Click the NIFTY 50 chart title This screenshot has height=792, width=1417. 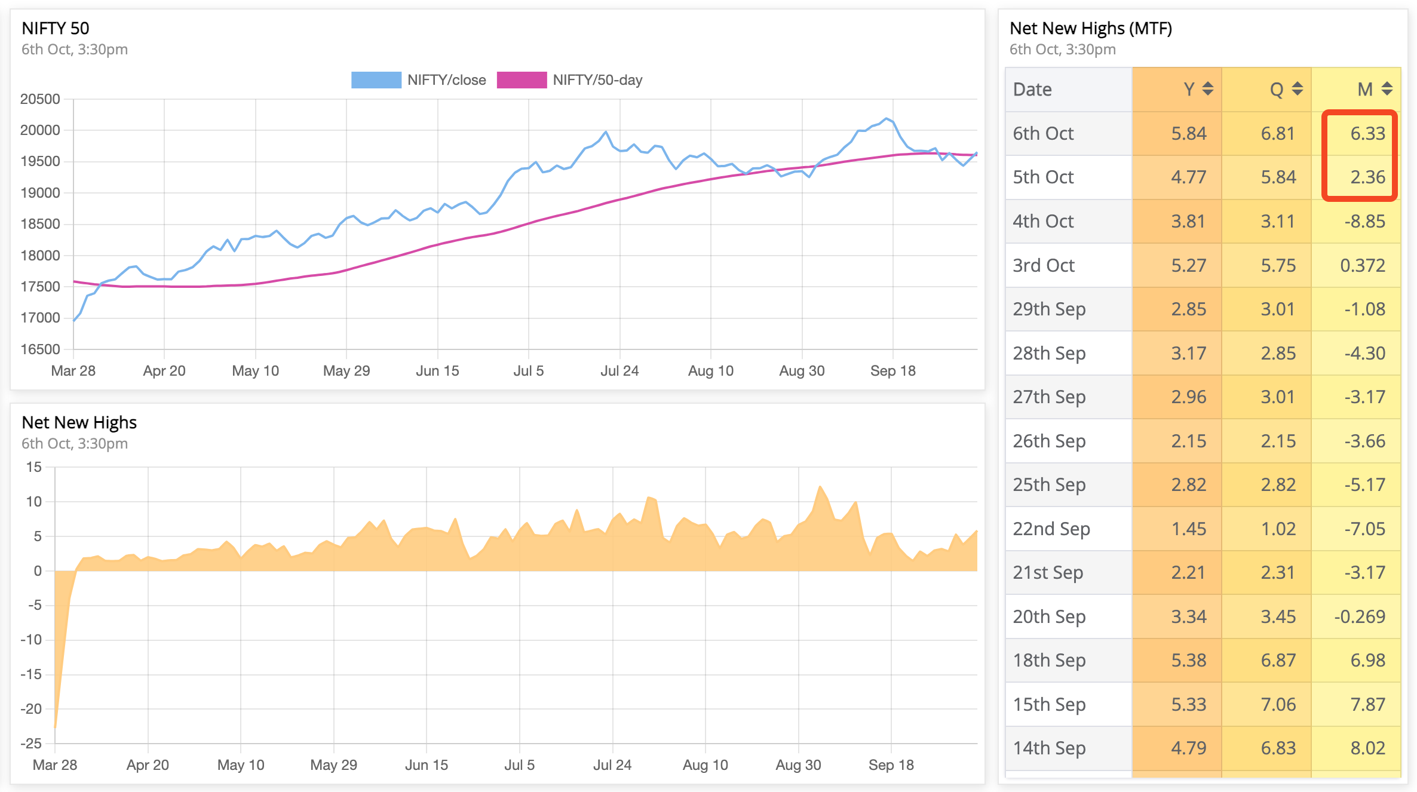[x=56, y=28]
